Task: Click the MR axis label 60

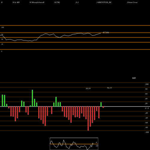Action: 146,94
